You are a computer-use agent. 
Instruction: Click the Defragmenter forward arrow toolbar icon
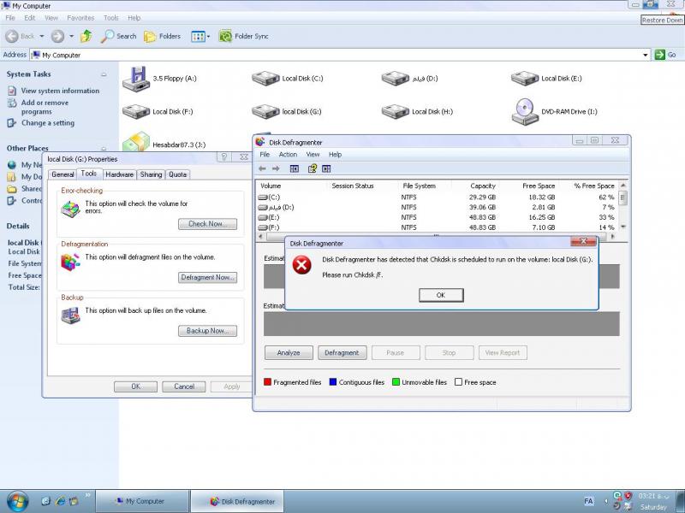[276, 168]
